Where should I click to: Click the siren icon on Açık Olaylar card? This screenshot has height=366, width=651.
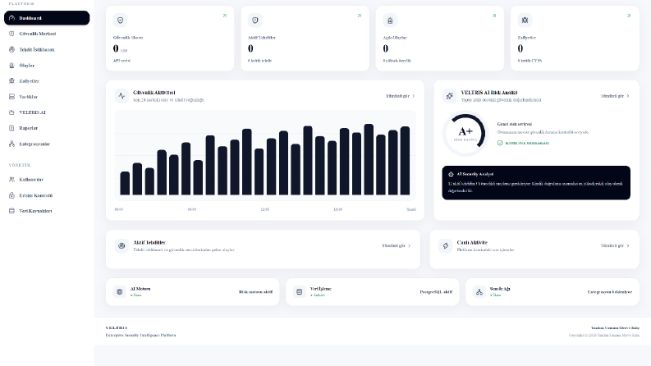(x=390, y=20)
